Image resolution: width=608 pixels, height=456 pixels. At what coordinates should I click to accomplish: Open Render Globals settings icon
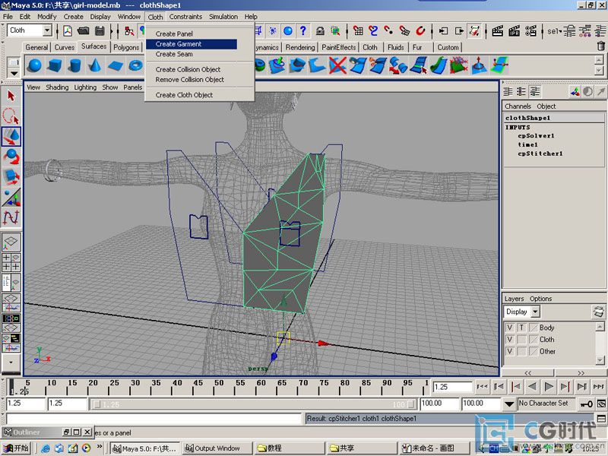[530, 30]
